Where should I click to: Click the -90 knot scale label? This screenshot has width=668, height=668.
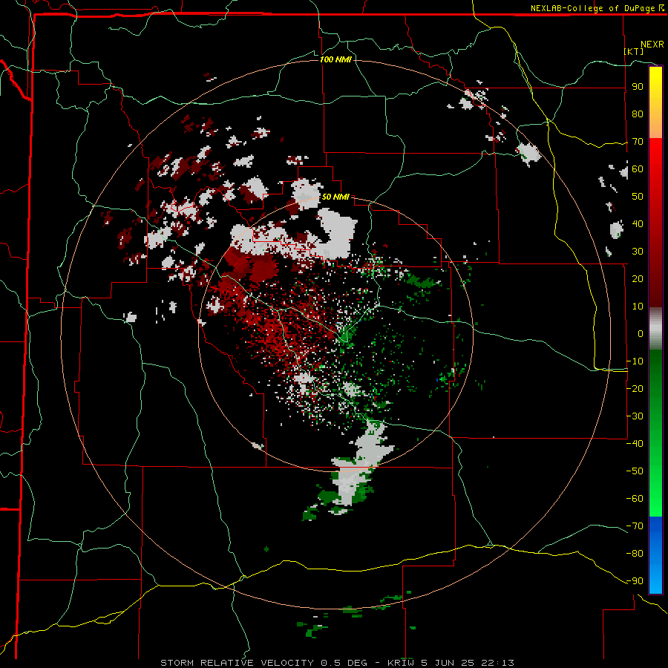pyautogui.click(x=635, y=581)
